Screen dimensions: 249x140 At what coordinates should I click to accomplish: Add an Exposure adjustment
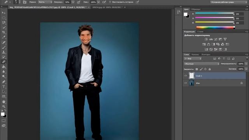point(220,39)
